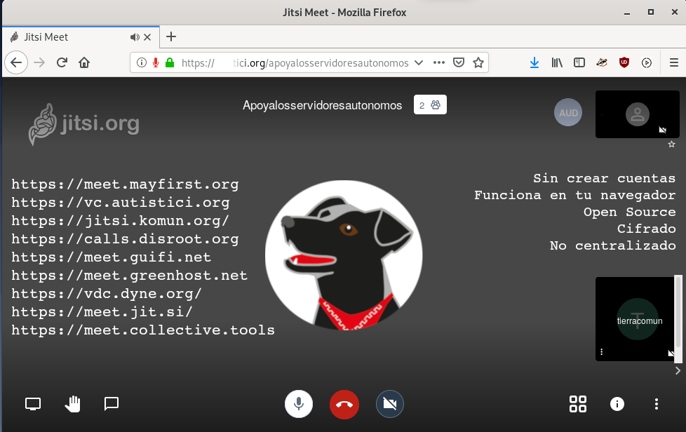Reload the current page

pos(62,62)
